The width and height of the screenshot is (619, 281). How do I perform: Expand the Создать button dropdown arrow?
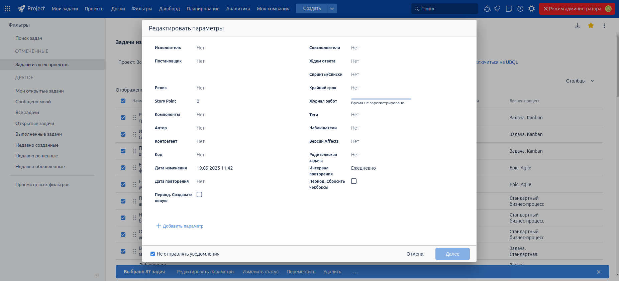click(x=332, y=9)
